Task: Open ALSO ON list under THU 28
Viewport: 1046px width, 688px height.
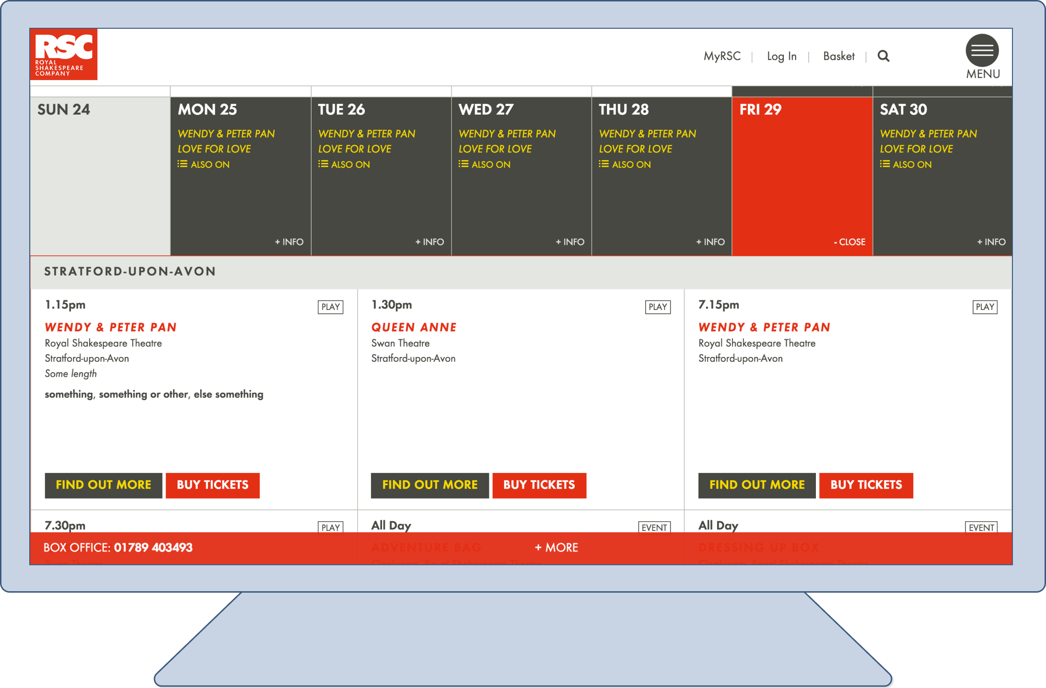Action: (x=625, y=164)
